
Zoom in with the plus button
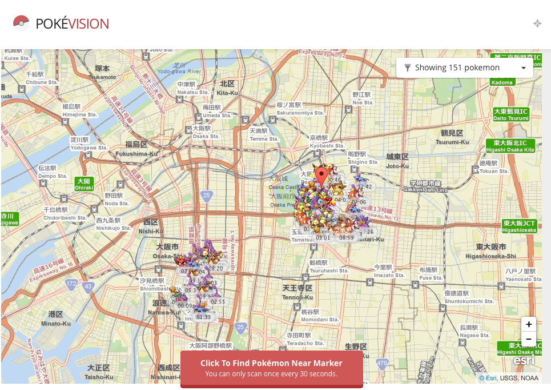[x=529, y=324]
